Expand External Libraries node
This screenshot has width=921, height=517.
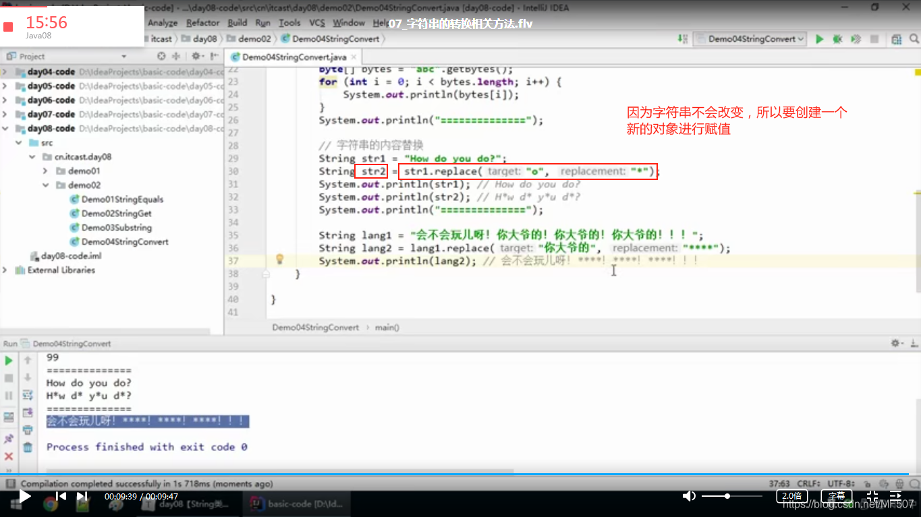[x=5, y=270]
